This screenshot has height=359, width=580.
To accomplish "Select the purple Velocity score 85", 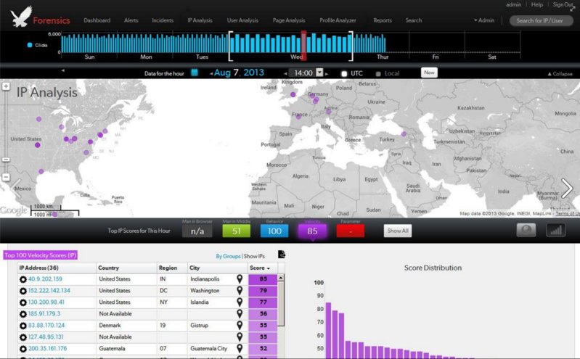I will click(x=312, y=231).
